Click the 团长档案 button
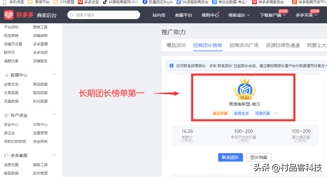The width and height of the screenshot is (327, 177). [x=259, y=157]
